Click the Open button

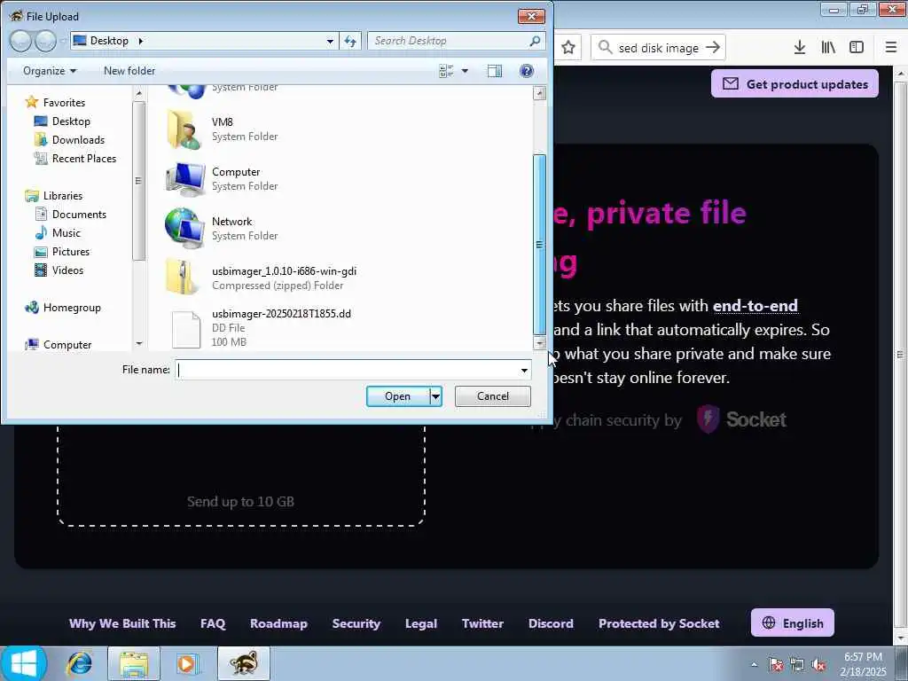(398, 396)
